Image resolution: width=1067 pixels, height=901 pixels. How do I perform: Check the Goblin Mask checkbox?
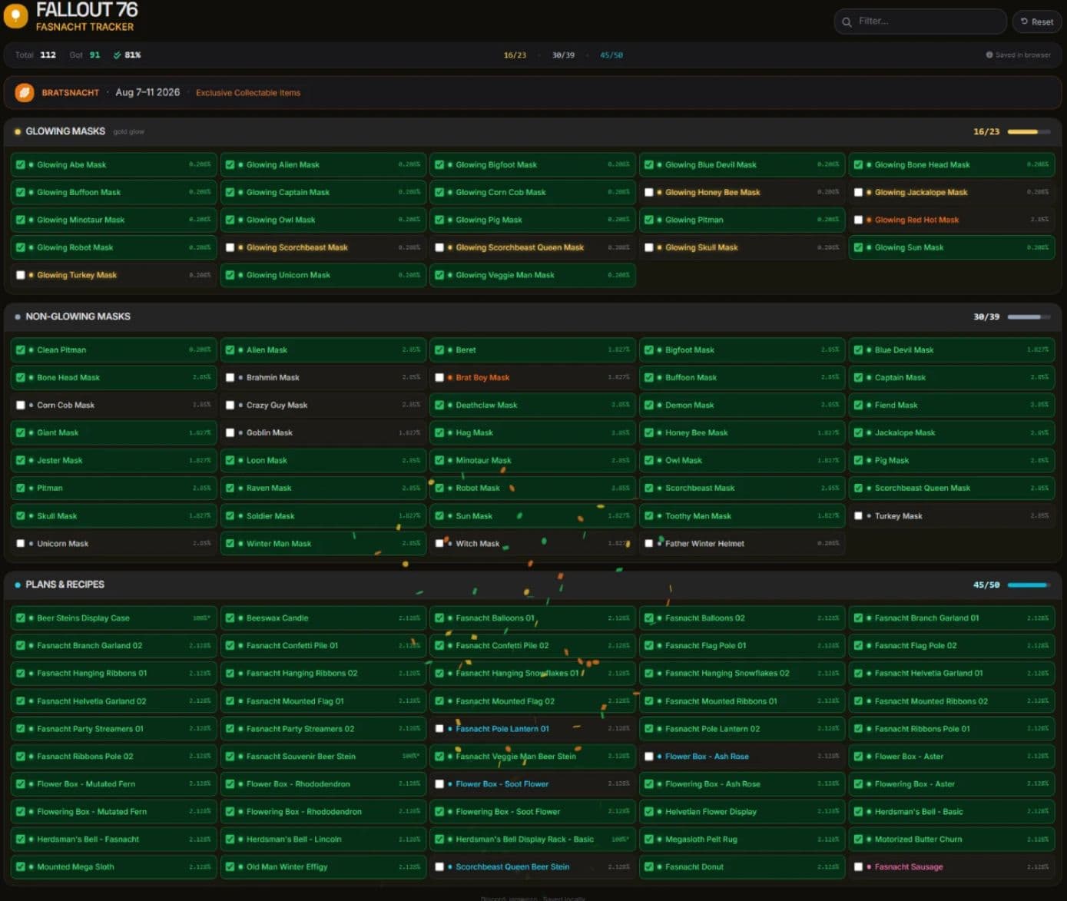coord(230,433)
